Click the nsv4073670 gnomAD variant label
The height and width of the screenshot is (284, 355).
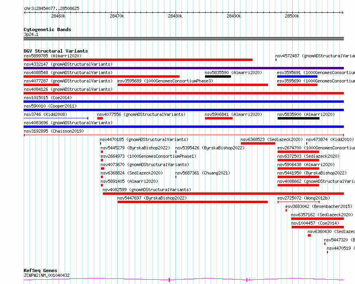click(145, 165)
